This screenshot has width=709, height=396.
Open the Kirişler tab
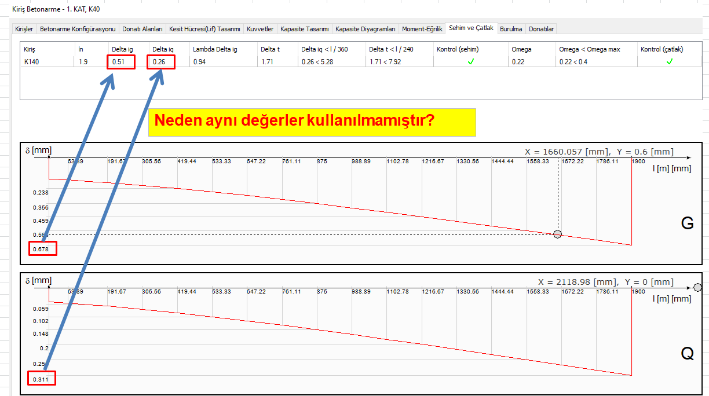tap(24, 29)
